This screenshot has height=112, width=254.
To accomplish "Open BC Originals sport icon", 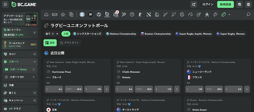I will (x=107, y=15).
